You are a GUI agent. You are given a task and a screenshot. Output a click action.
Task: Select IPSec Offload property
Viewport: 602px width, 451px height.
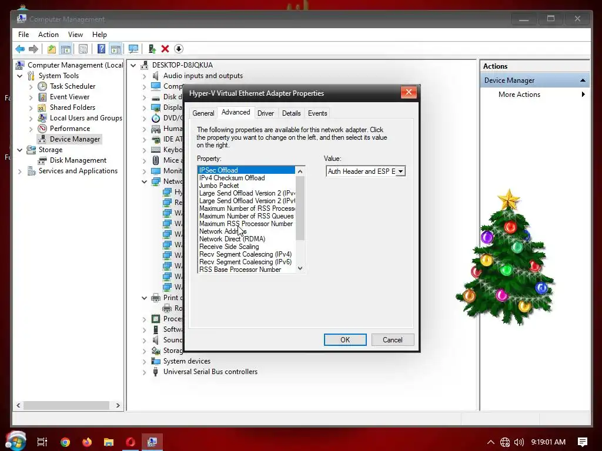pos(246,170)
